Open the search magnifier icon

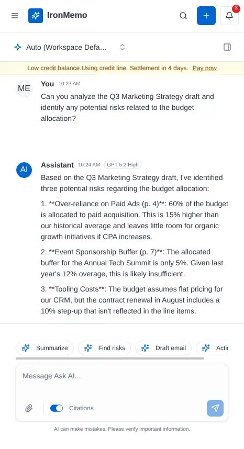coord(183,16)
